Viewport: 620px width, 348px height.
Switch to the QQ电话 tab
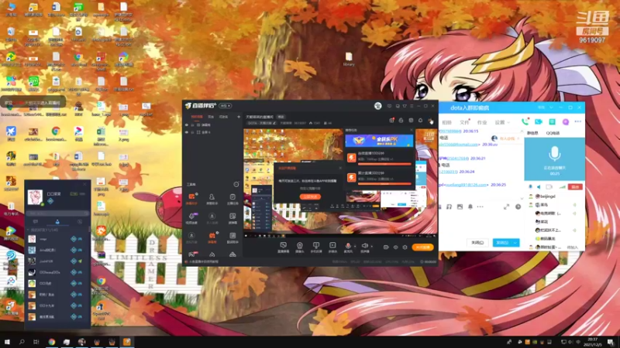click(553, 133)
